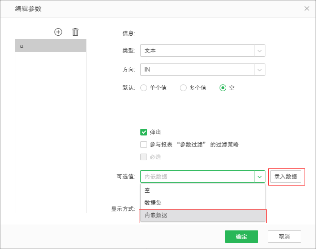Expand the 方向 dropdown showing IN
The width and height of the screenshot is (316, 249).
pyautogui.click(x=202, y=70)
